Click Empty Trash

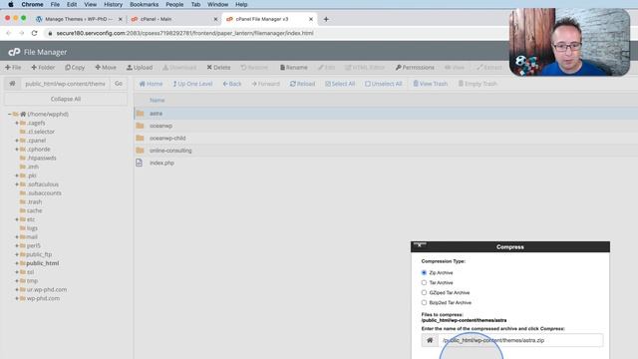click(478, 84)
